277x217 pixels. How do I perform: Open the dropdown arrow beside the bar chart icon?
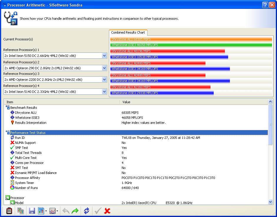click(x=46, y=211)
